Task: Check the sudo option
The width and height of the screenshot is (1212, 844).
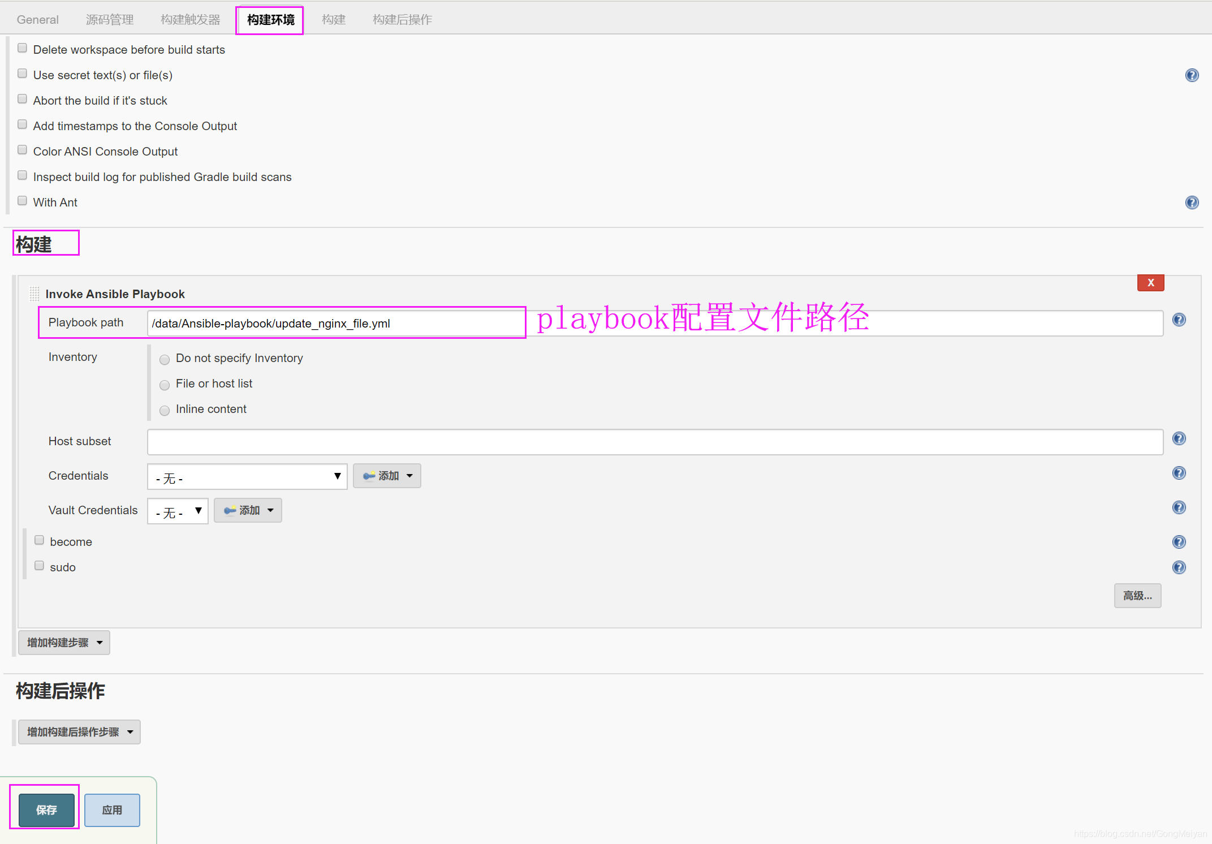Action: (39, 566)
